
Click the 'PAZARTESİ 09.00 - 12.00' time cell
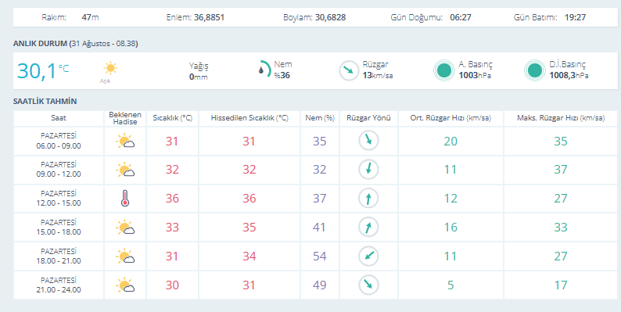pos(59,170)
